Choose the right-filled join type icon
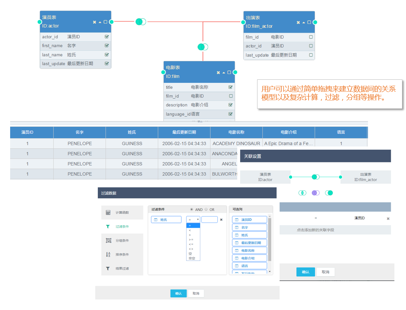Viewport: 406px width, 310px height. (x=329, y=193)
